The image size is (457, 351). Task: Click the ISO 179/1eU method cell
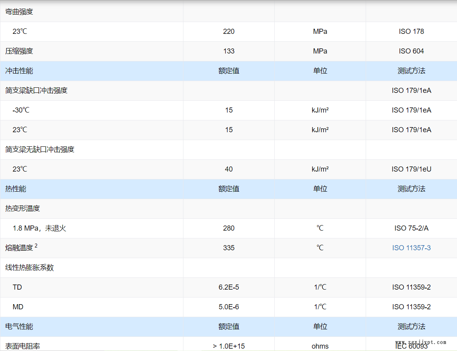[411, 169]
